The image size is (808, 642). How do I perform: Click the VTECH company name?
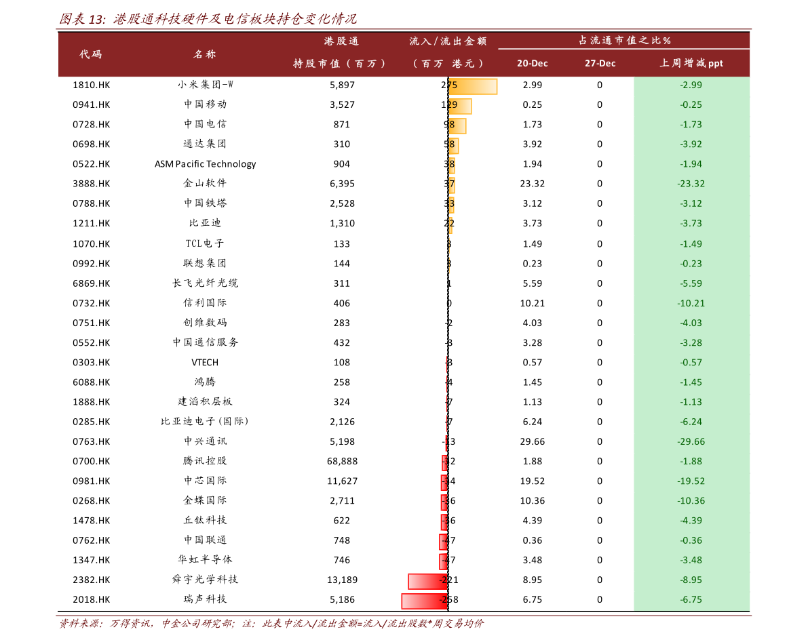point(205,363)
